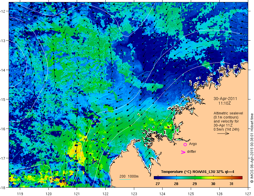Click the 'drifter' legend label
Screen dimensions: 254x196
tap(191, 152)
